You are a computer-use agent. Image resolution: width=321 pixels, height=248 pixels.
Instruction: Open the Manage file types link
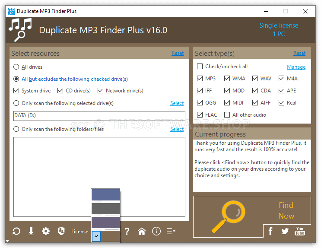[x=296, y=67]
